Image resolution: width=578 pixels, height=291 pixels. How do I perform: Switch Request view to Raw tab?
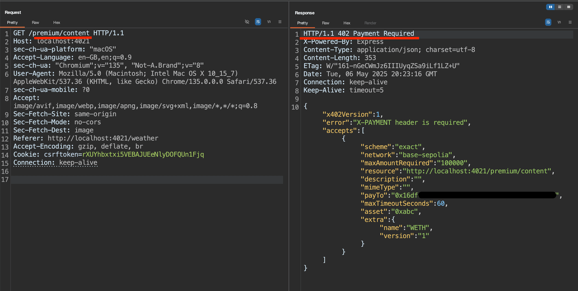coord(36,23)
